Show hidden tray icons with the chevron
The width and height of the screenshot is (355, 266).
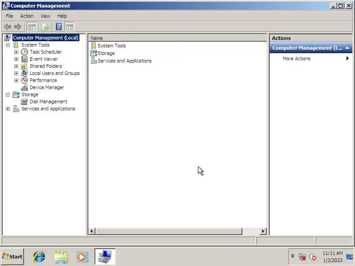[292, 256]
